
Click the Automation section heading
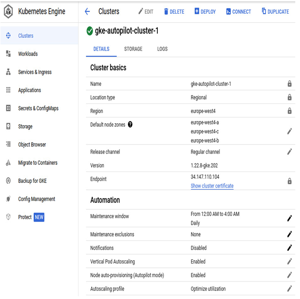click(x=105, y=200)
